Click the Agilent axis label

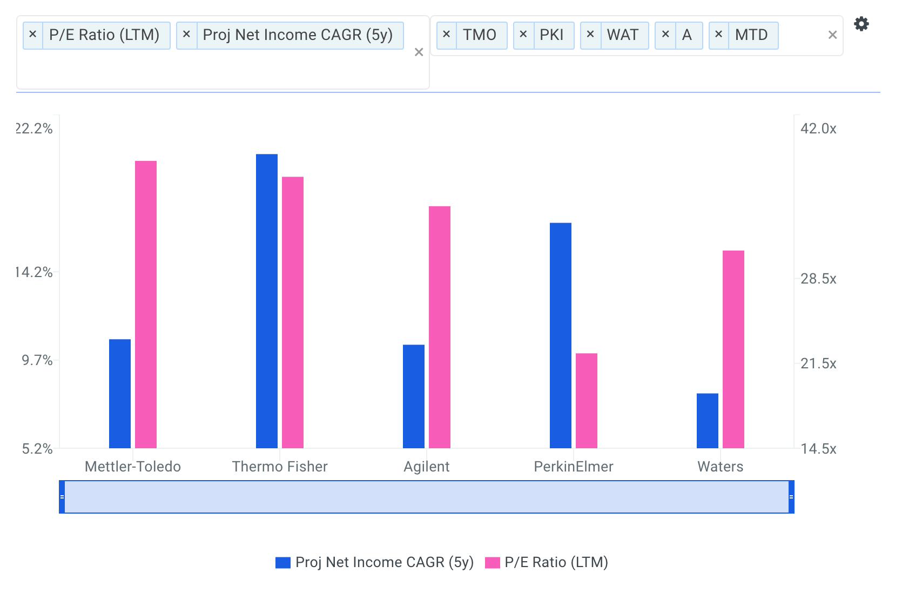[x=427, y=467]
